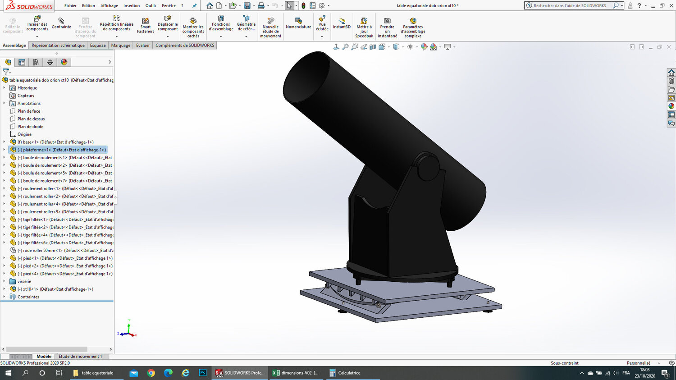
Task: Expand the visserie folder
Action: tap(5, 281)
